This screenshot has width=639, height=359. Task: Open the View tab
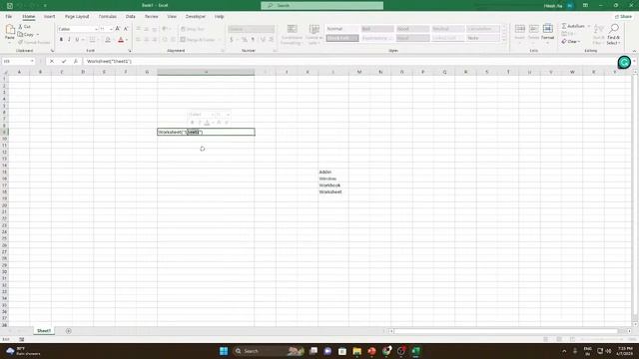(x=172, y=16)
